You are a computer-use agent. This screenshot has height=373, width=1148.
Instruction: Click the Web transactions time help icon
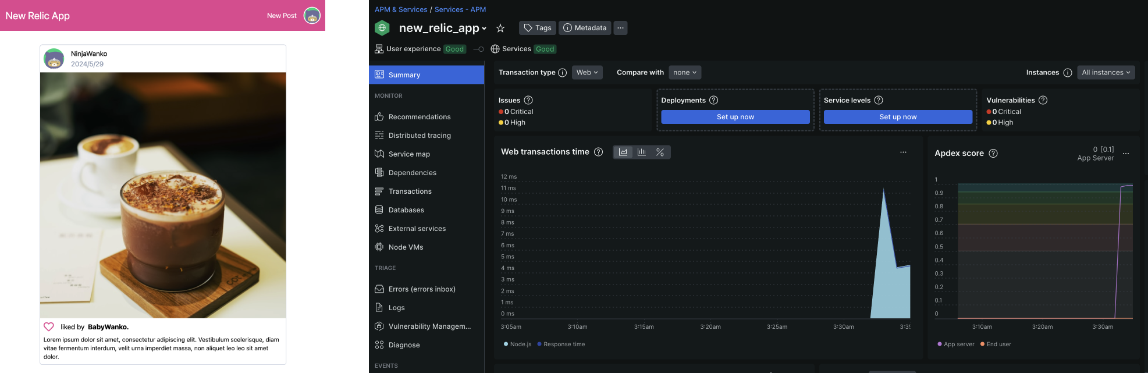pos(598,152)
